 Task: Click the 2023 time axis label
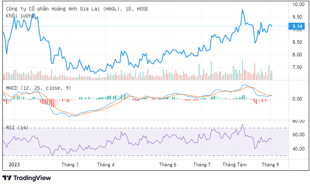13,165
